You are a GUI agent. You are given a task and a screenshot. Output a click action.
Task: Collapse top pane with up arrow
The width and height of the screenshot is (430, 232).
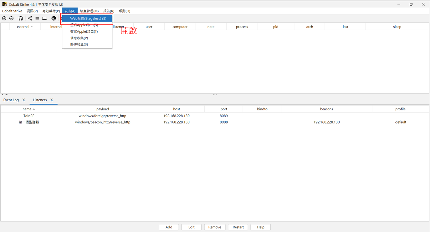(3, 95)
